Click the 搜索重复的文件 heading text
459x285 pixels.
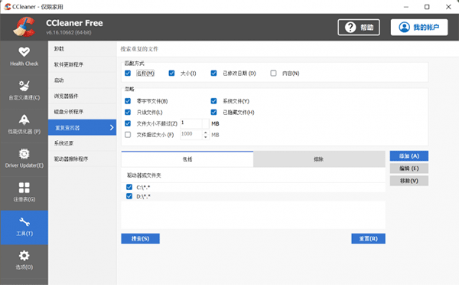pyautogui.click(x=139, y=49)
